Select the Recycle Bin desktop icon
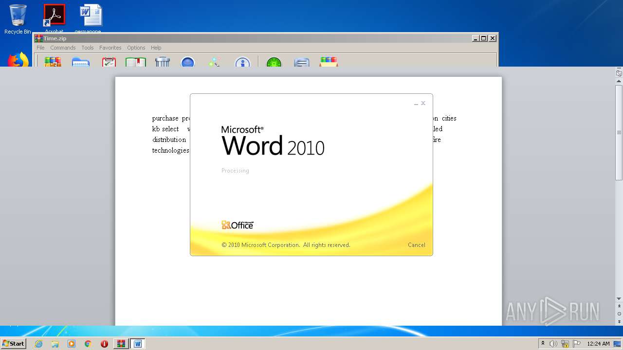Viewport: 623px width, 350px height. tap(18, 19)
